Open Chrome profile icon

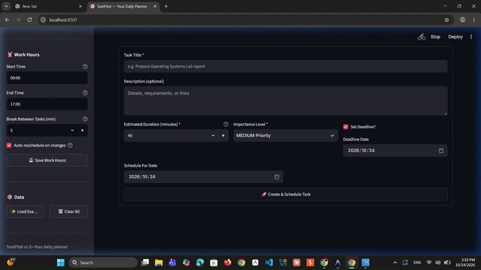462,20
